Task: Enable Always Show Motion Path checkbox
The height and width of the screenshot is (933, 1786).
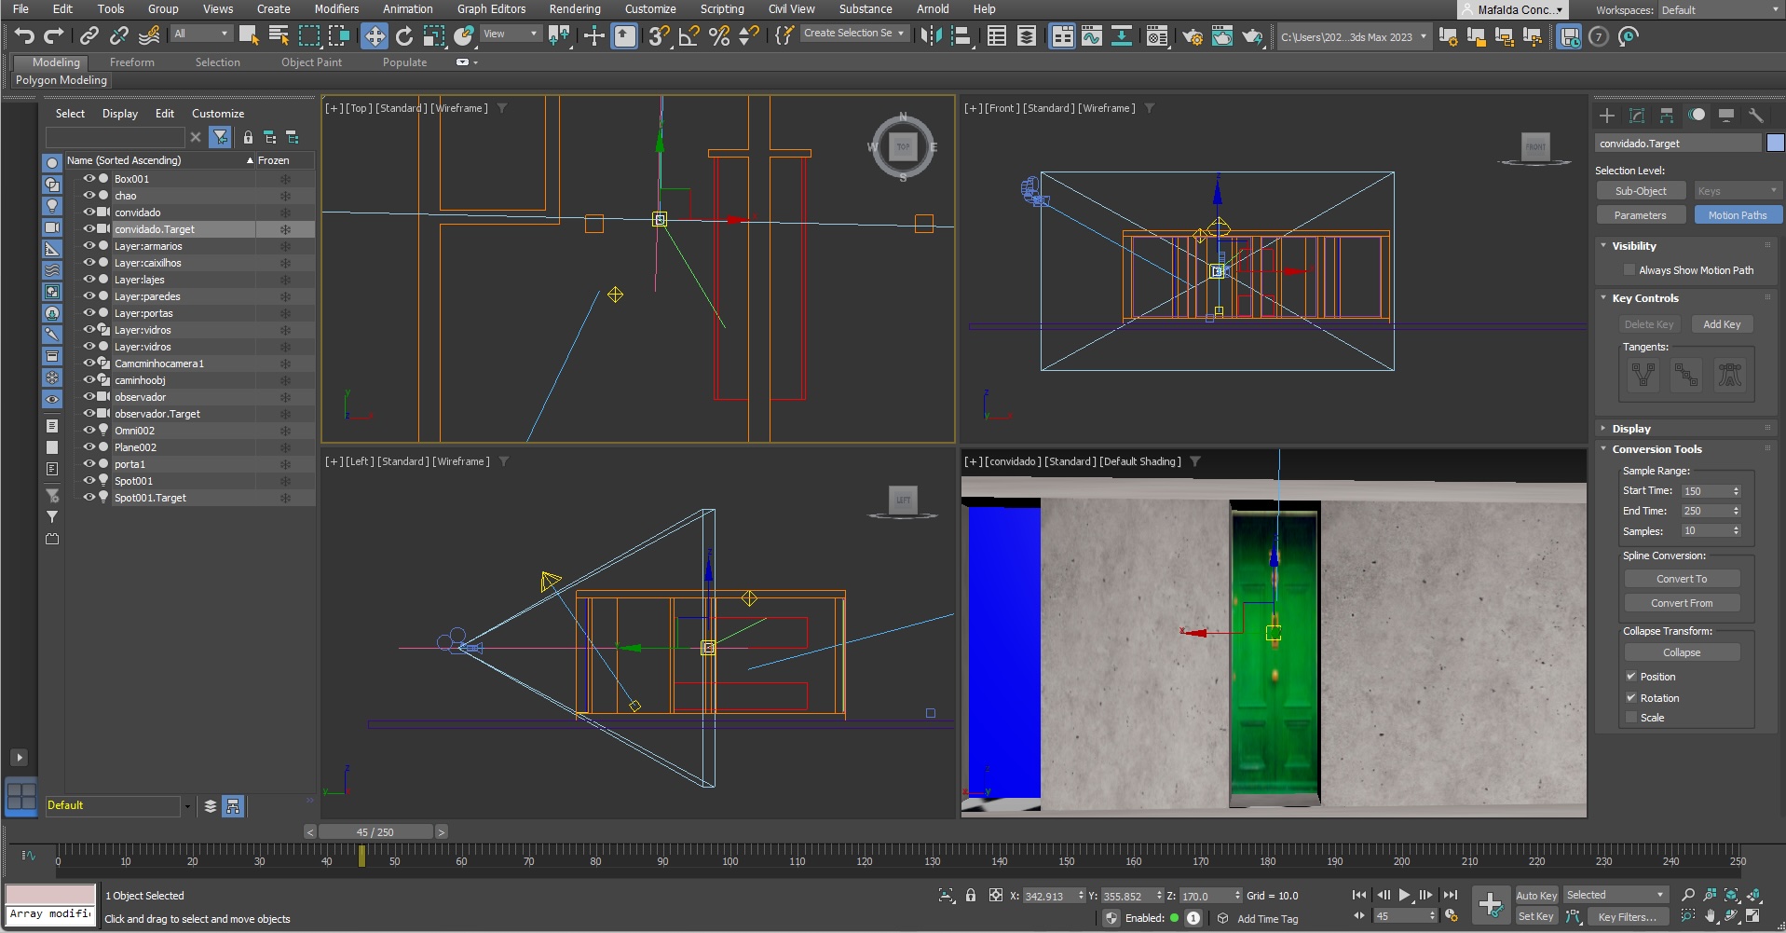Action: click(x=1629, y=270)
